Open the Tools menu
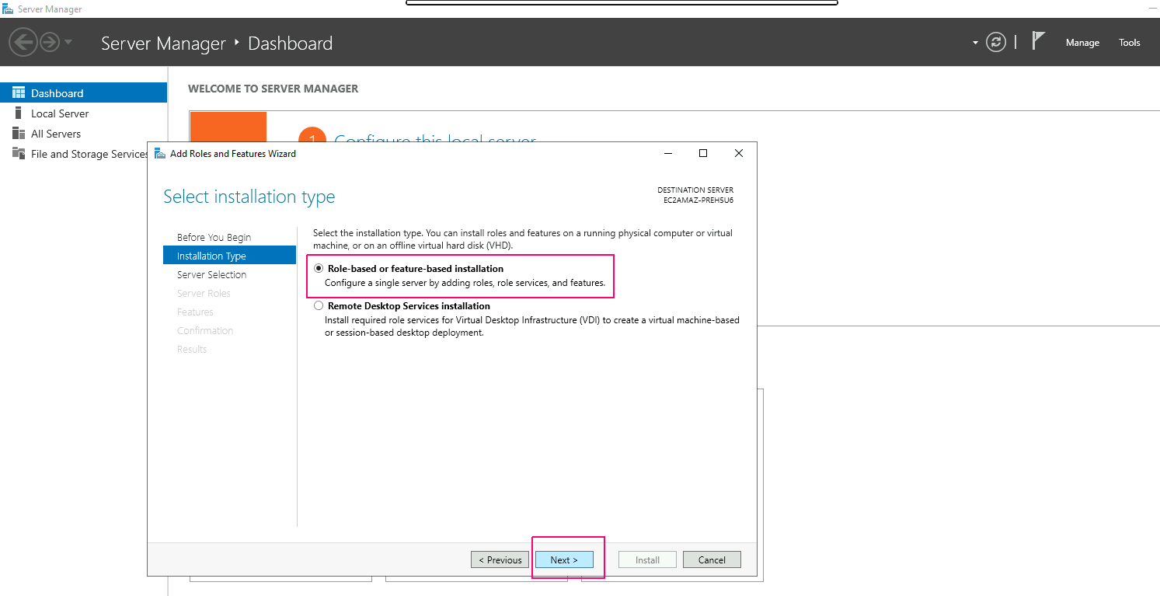Viewport: 1160px width, 596px height. coord(1130,43)
